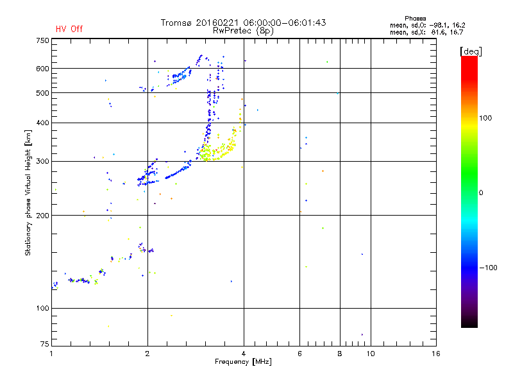Click the '[deg]' colorbar unit label
Viewport: 513px width, 385px height.
tap(471, 51)
